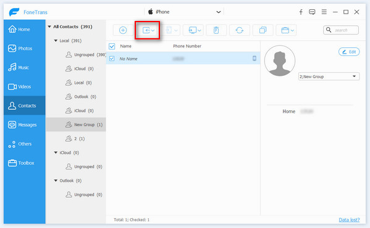This screenshot has height=228, width=370.
Task: Open the hamburger menu icon
Action: point(324,12)
